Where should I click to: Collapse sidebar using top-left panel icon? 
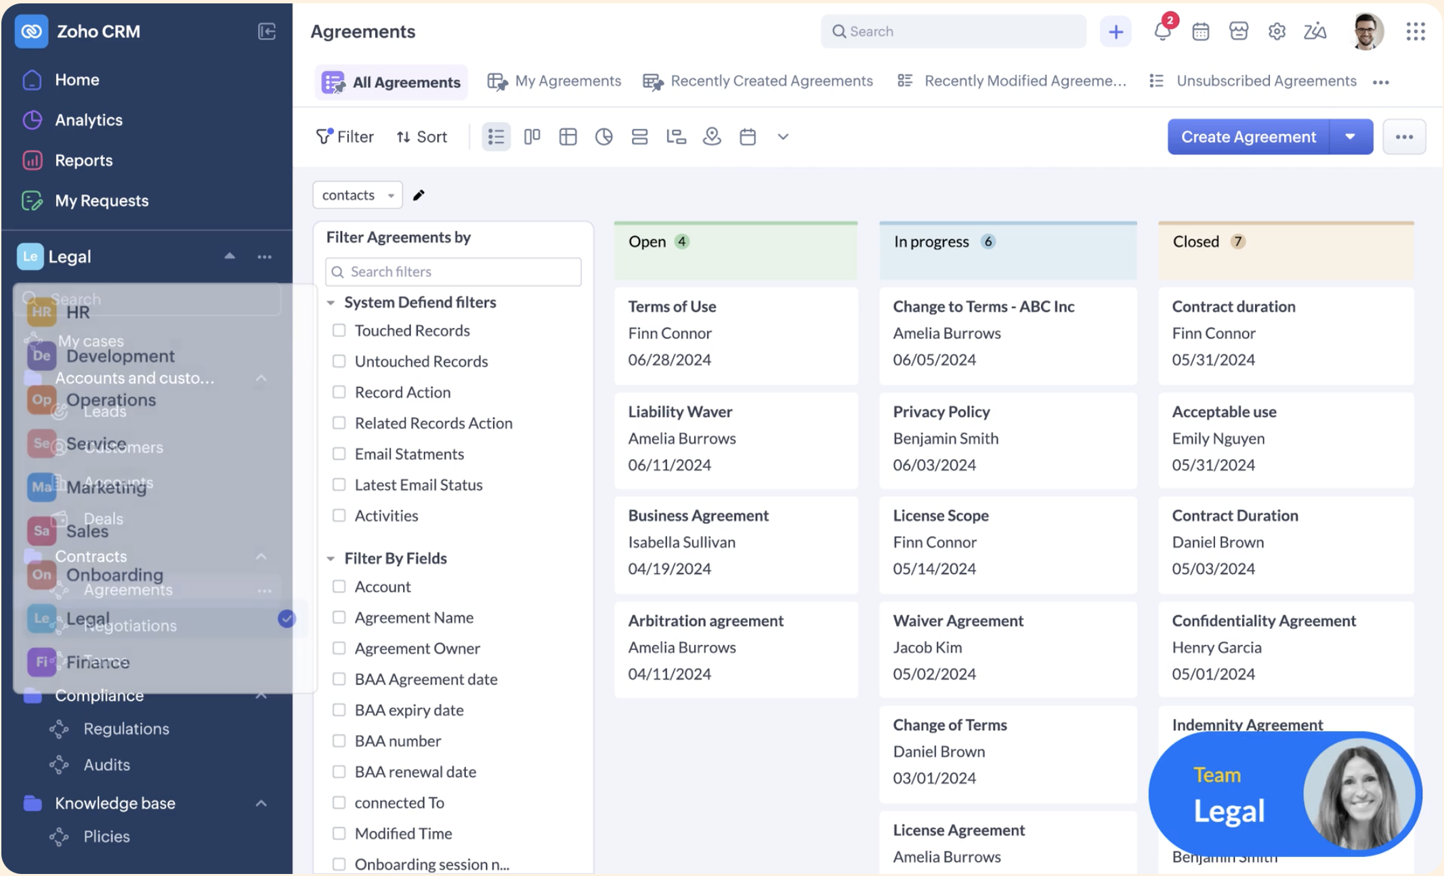pos(267,31)
